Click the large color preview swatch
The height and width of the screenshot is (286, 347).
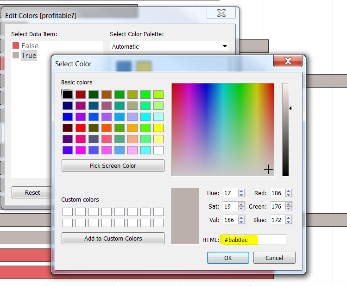[x=185, y=216]
